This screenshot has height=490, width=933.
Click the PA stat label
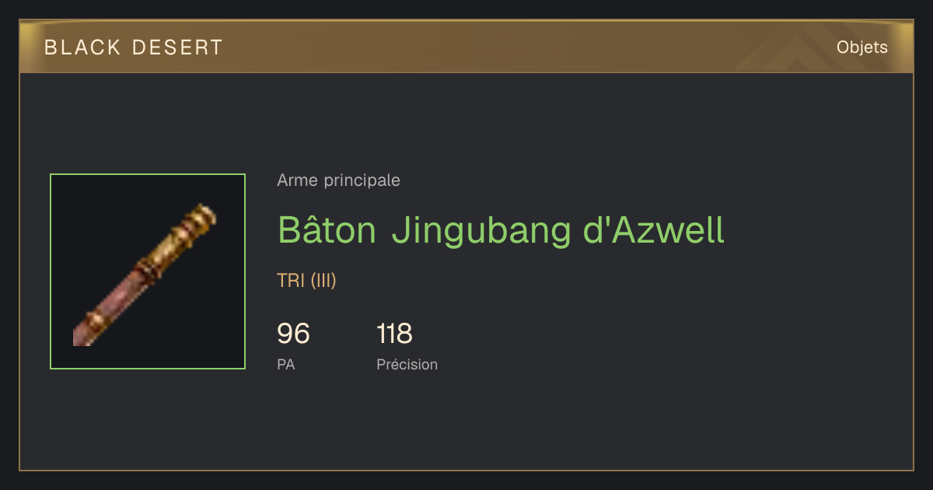[x=285, y=364]
